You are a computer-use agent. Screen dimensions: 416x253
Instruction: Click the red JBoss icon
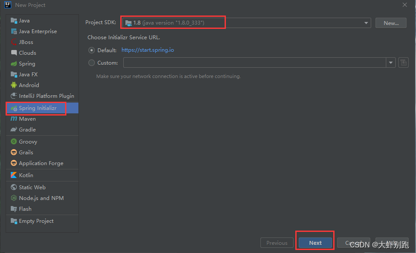(x=14, y=42)
